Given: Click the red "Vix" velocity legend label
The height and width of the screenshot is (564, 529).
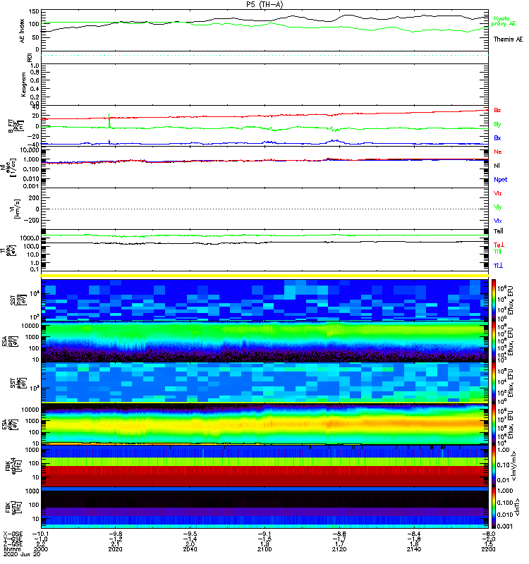Looking at the screenshot, I should coord(498,193).
